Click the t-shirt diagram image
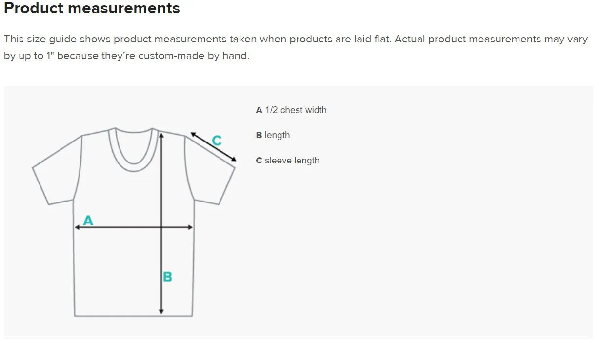The width and height of the screenshot is (599, 344). tap(134, 222)
